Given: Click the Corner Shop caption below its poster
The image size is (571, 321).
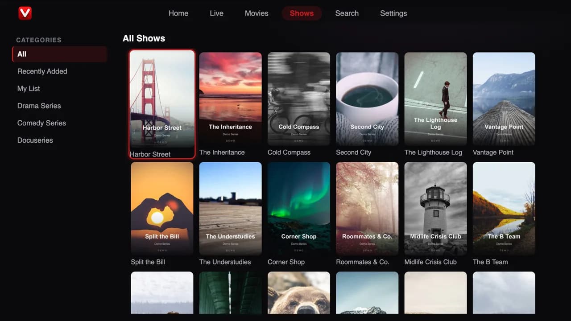Looking at the screenshot, I should point(286,262).
